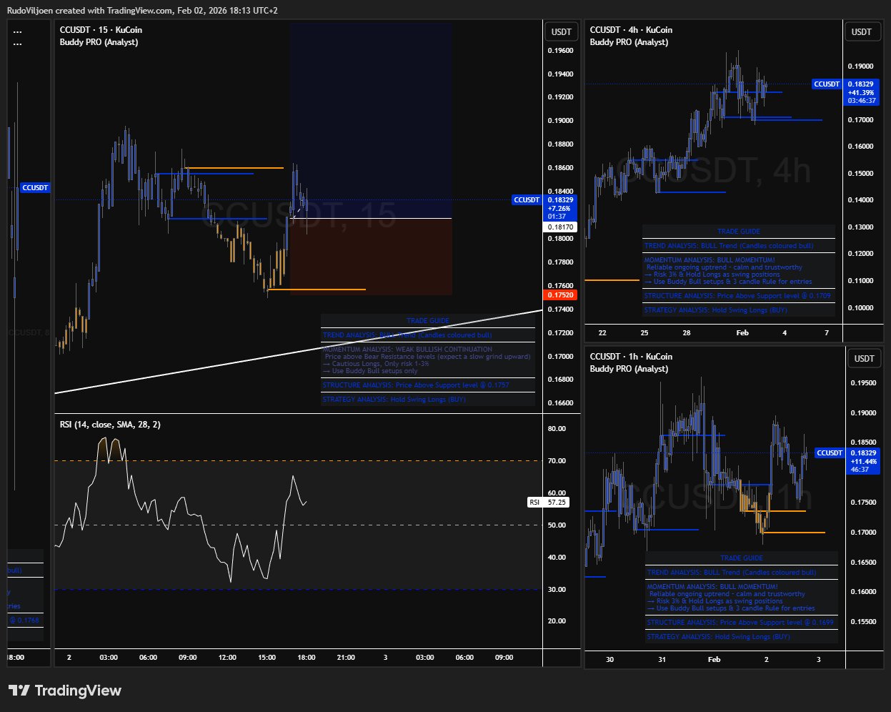Click the white 0.18170 entry price label

click(x=561, y=227)
